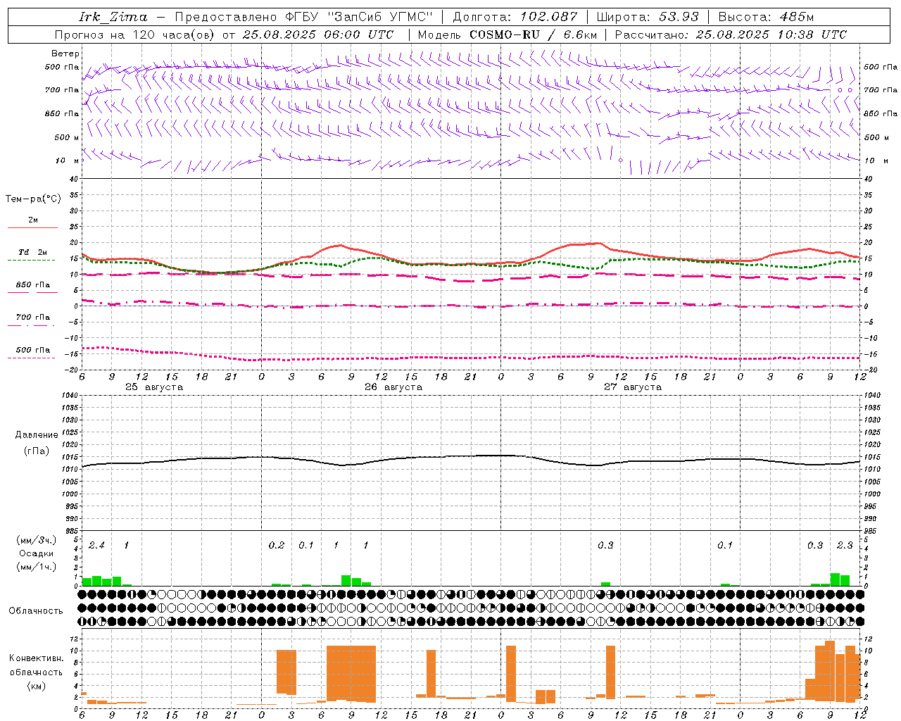Viewport: 901px width, 721px height.
Task: Click the 3-hour precipitation value "2.3"
Action: point(845,546)
